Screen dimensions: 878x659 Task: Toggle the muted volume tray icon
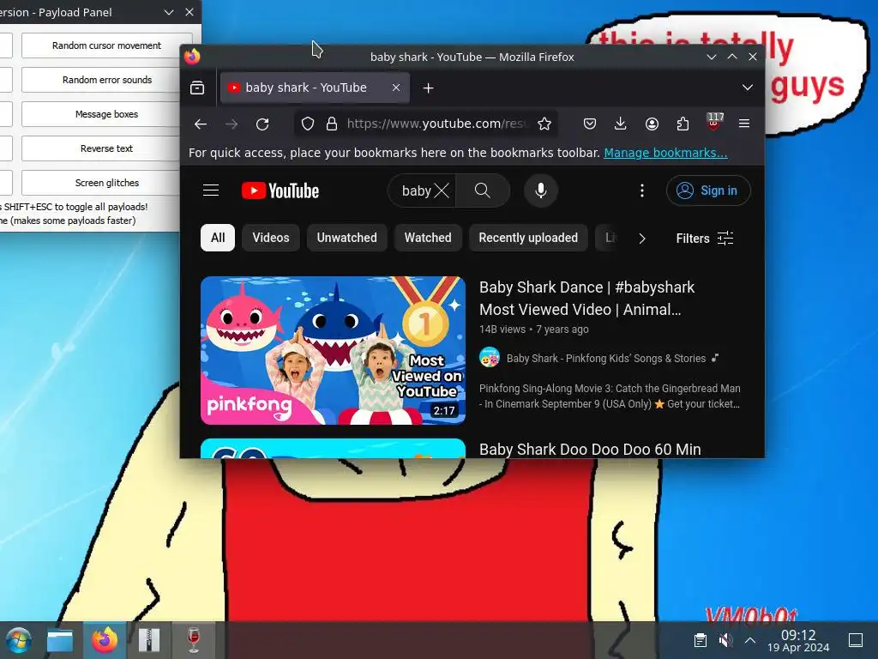[x=725, y=640]
